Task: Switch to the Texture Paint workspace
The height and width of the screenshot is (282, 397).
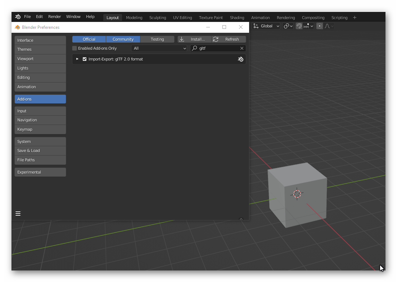Action: point(211,18)
